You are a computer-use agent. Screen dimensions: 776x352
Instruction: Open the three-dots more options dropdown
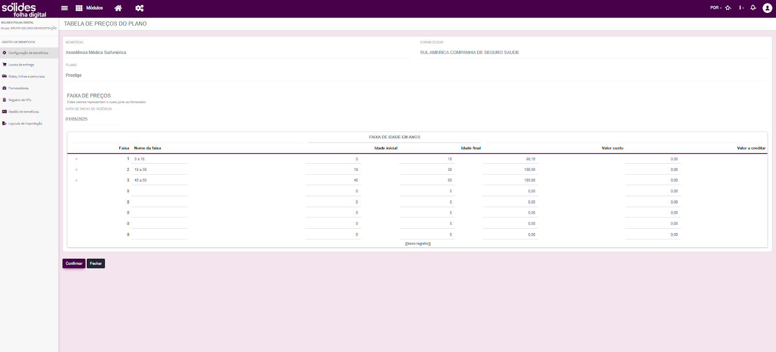point(741,8)
